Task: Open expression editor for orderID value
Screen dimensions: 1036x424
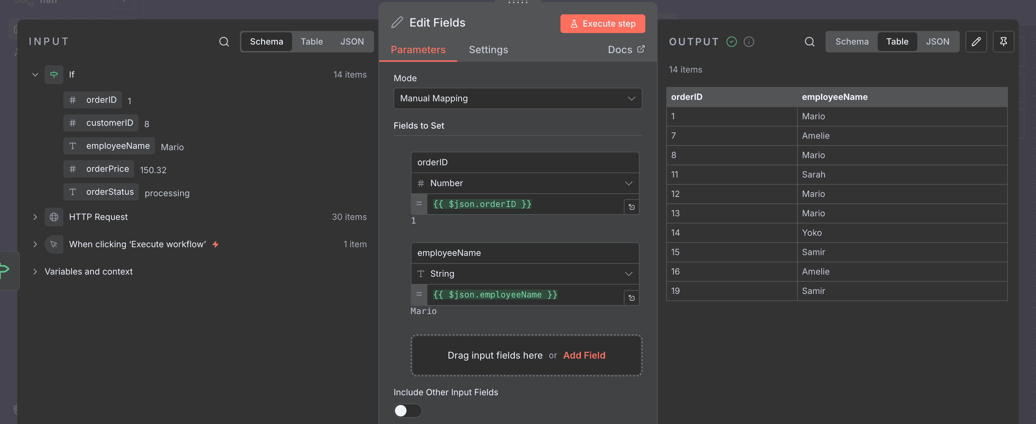Action: (x=631, y=207)
